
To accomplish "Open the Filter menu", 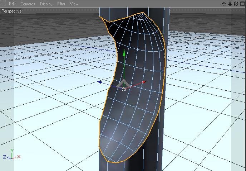I will [61, 4].
